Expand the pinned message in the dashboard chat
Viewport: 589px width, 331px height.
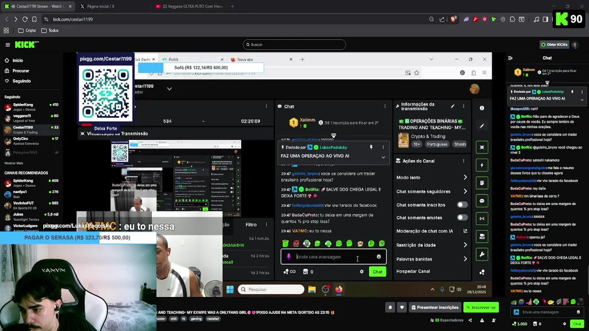pyautogui.click(x=383, y=157)
